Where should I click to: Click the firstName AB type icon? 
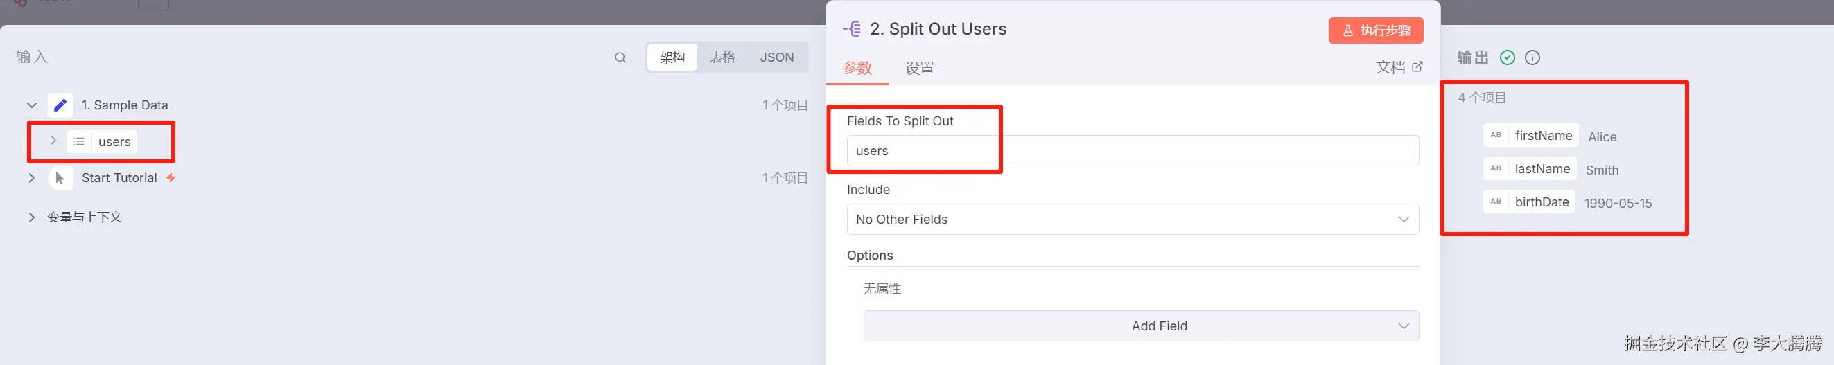[1496, 135]
